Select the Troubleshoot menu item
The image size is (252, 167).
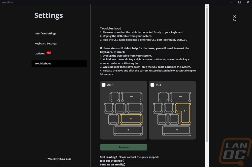click(x=59, y=64)
